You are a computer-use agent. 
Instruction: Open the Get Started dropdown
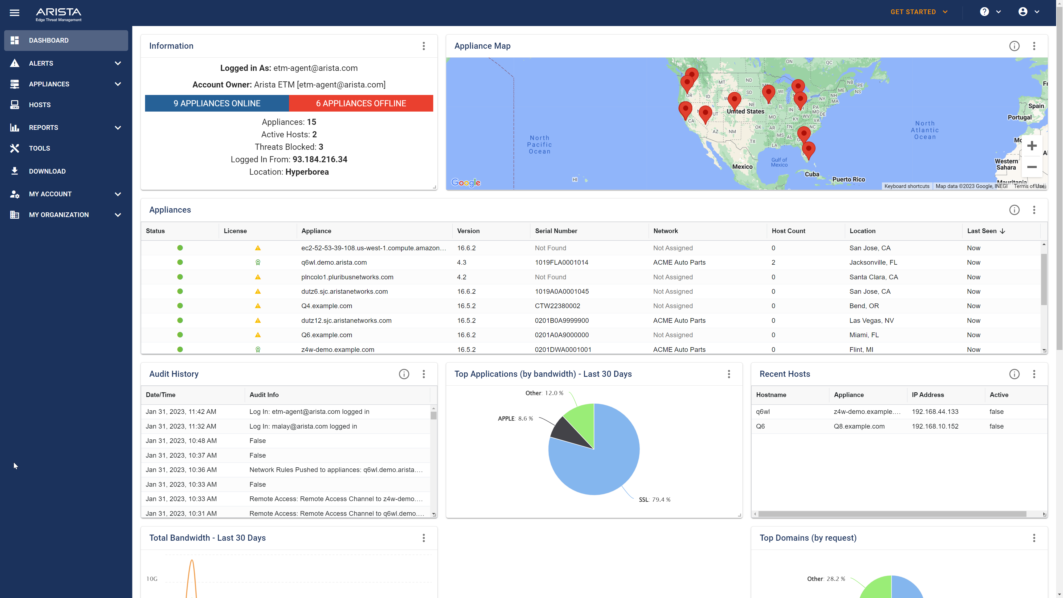click(918, 12)
